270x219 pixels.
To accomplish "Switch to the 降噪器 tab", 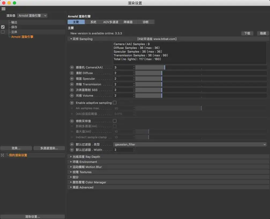I will point(128,22).
